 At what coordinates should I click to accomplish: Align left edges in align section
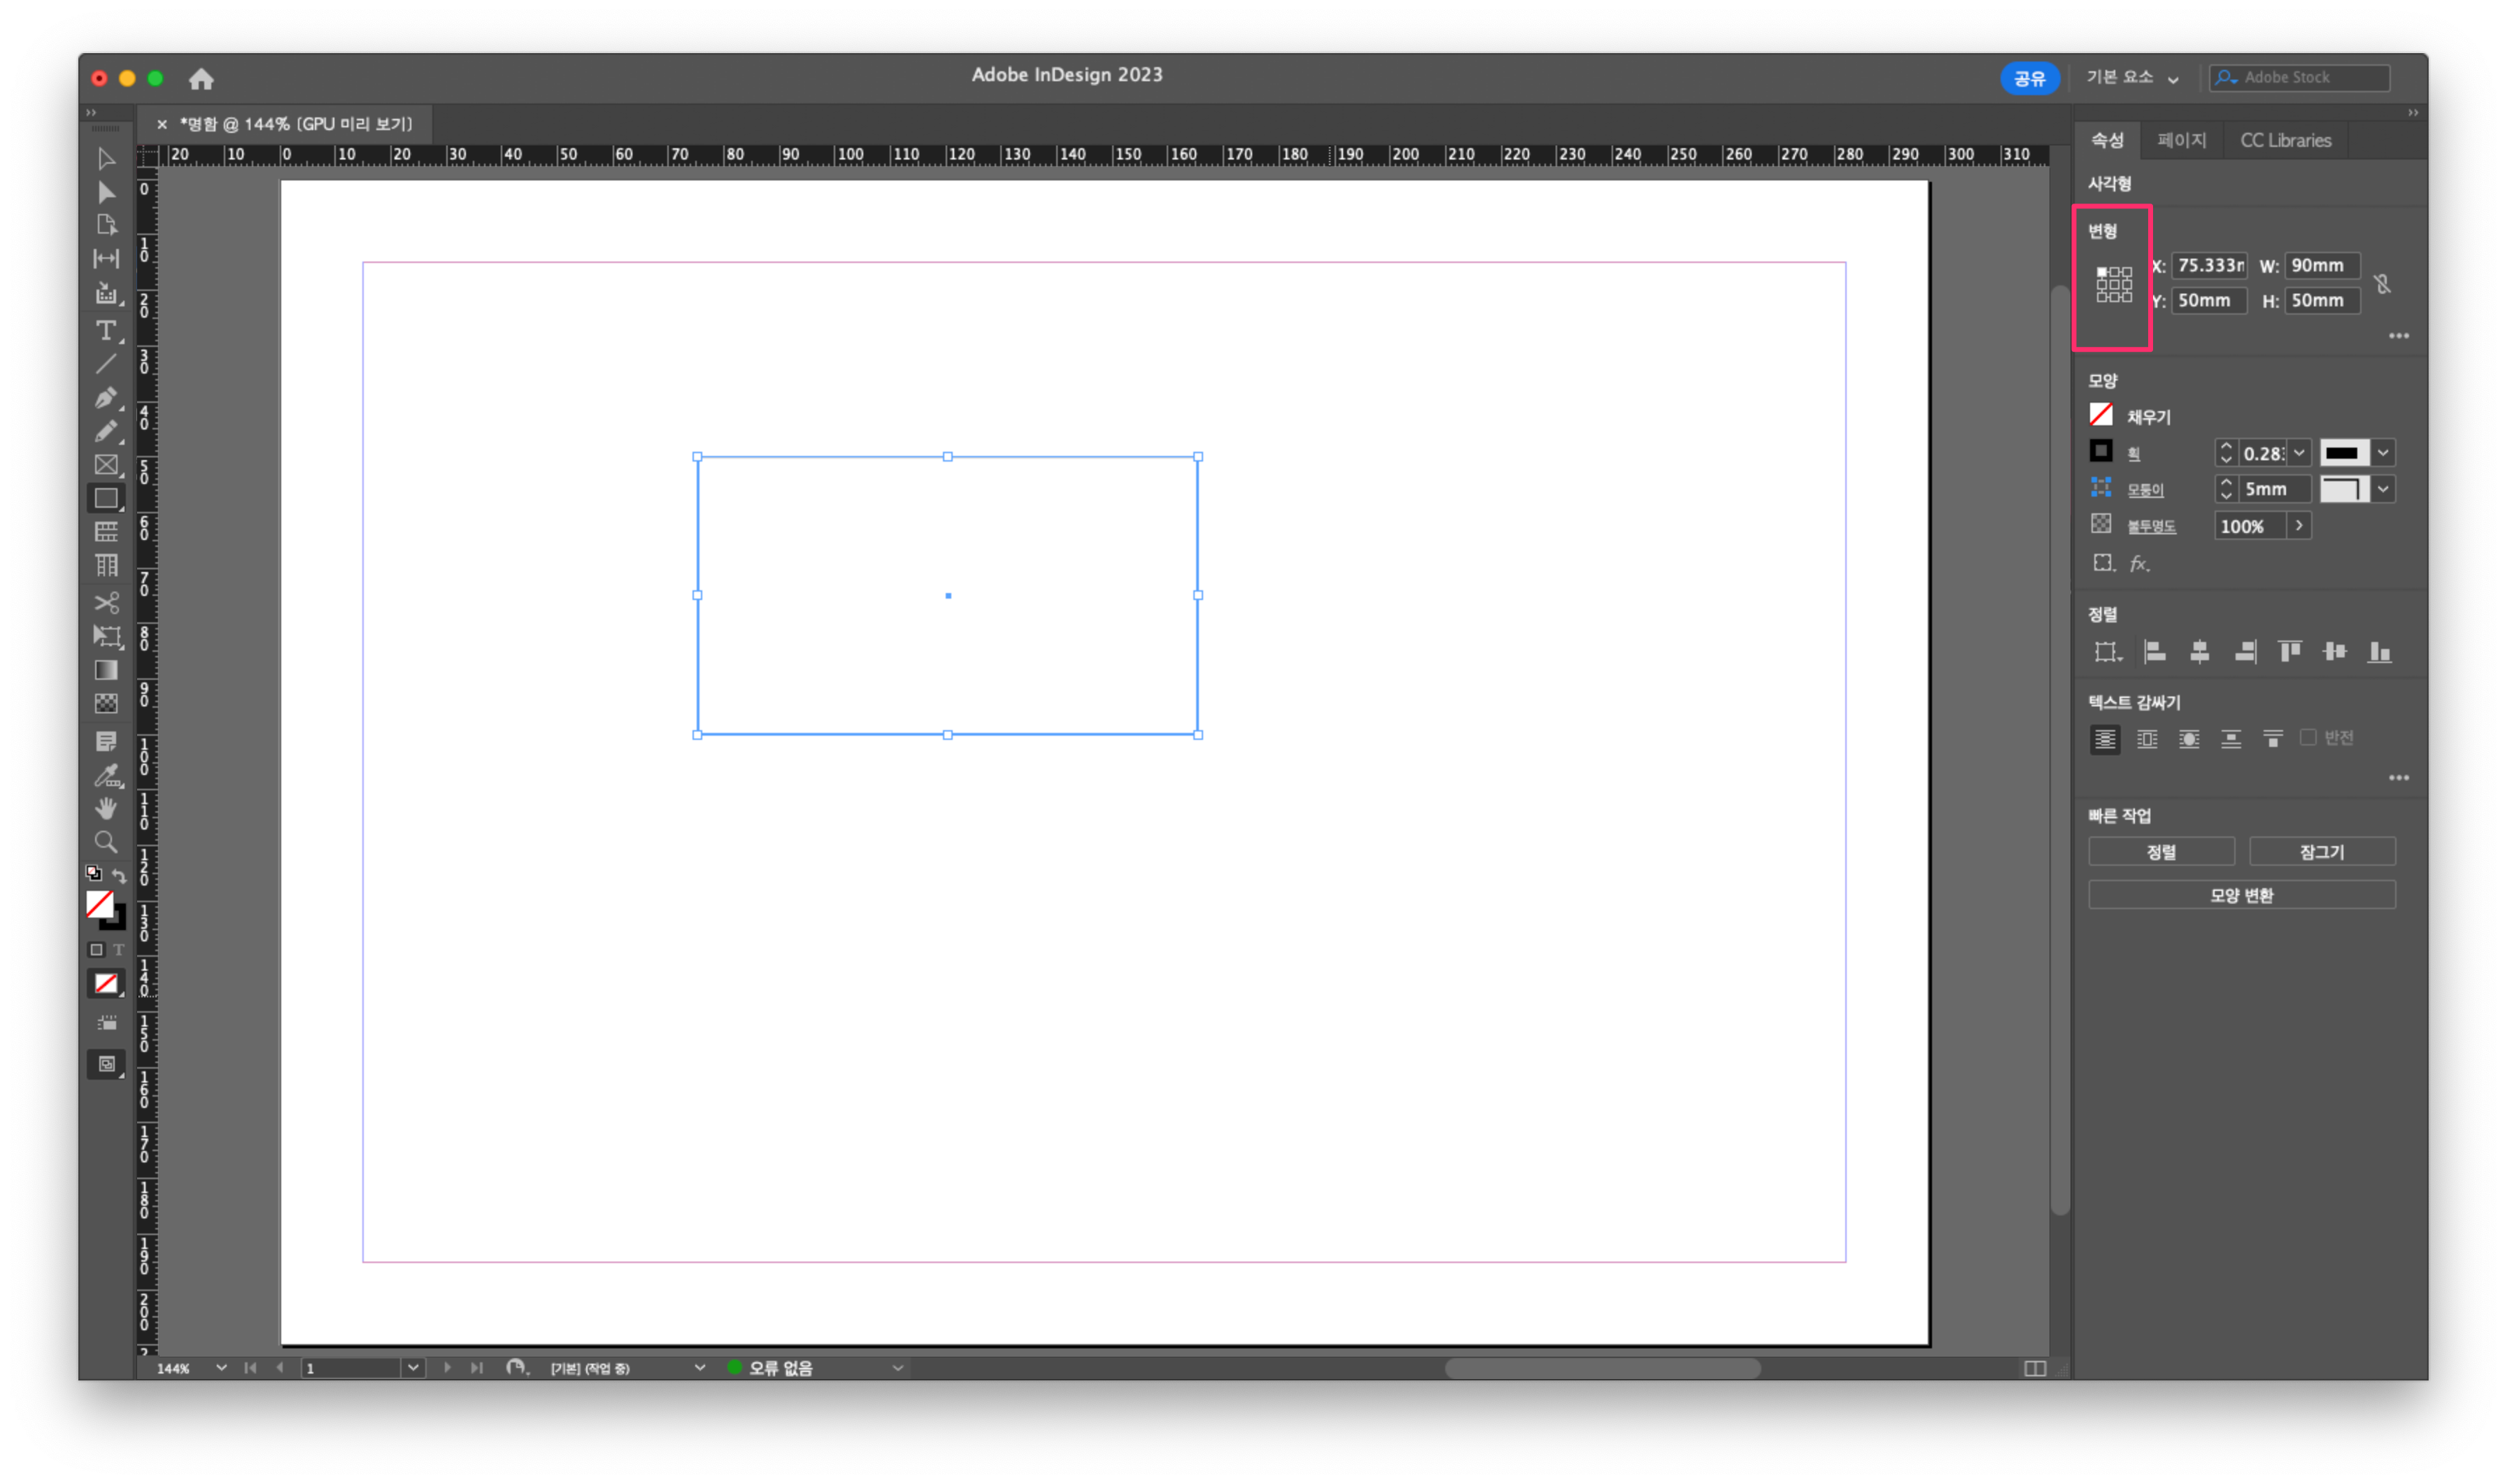[x=2155, y=652]
